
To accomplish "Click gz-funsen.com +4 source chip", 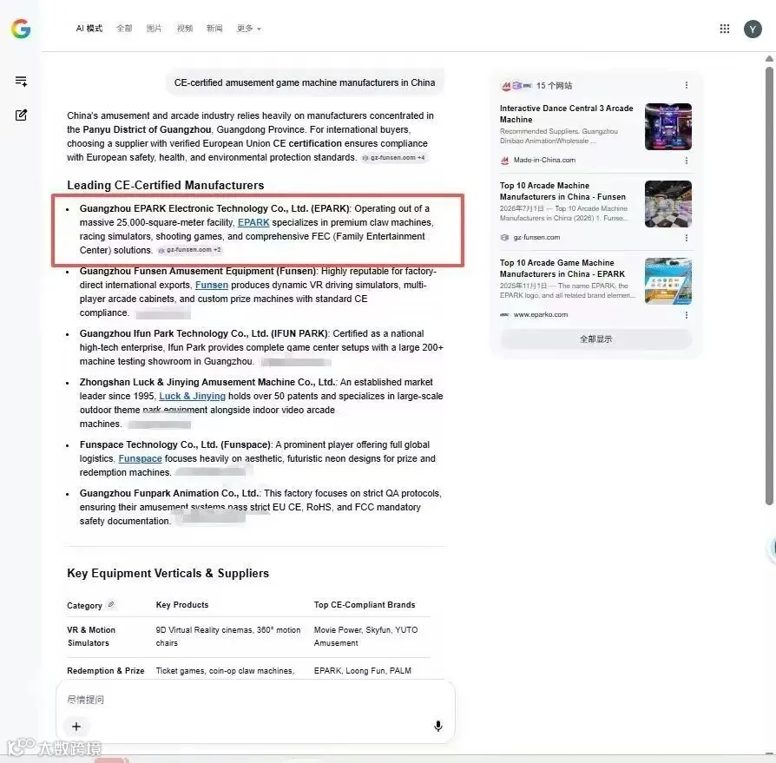I will (393, 157).
